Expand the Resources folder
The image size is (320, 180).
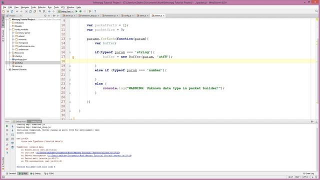pos(10,53)
